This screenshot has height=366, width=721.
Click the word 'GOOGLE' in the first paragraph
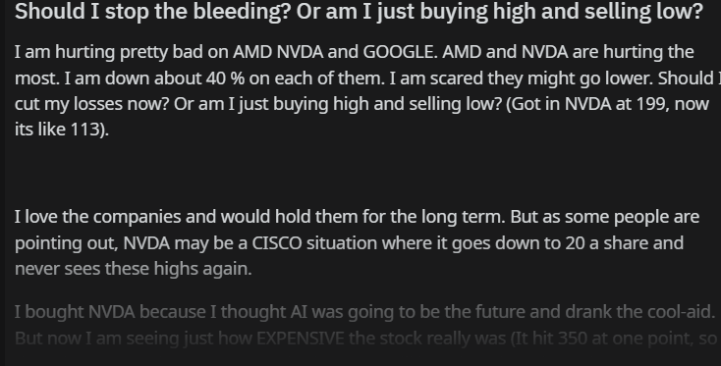click(398, 52)
